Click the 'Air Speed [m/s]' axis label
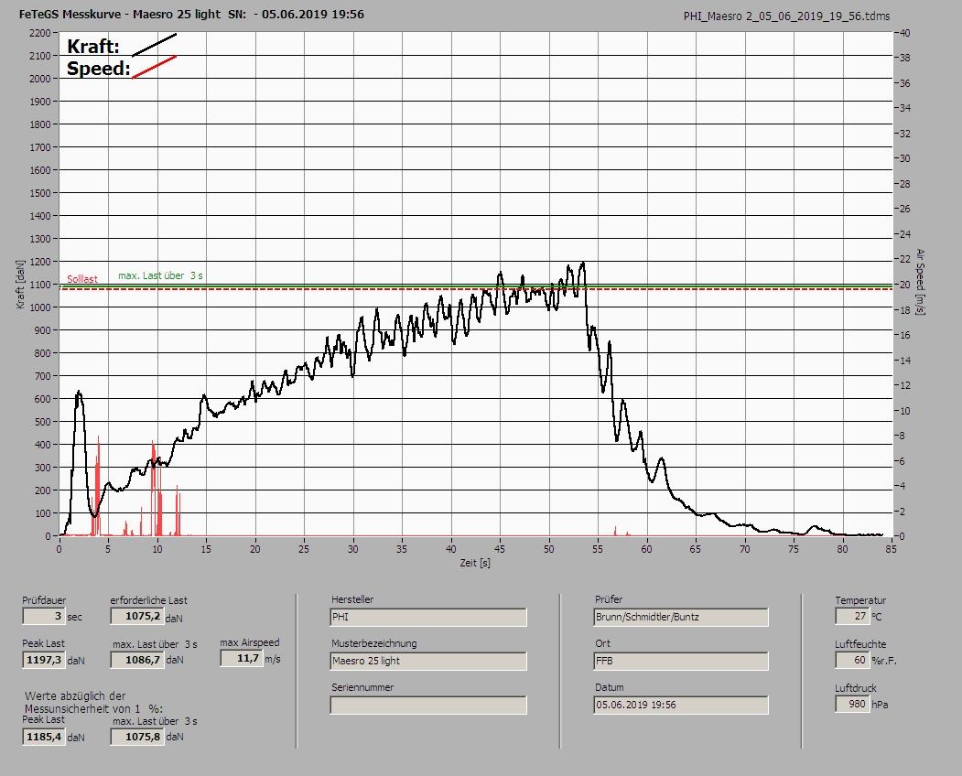Screen dimensions: 962x776 (x=920, y=282)
